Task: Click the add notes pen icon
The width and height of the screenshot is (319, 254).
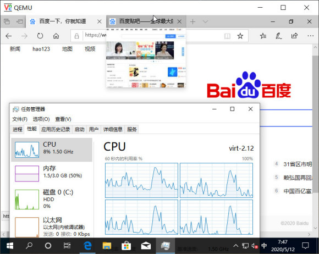Action: [278, 36]
